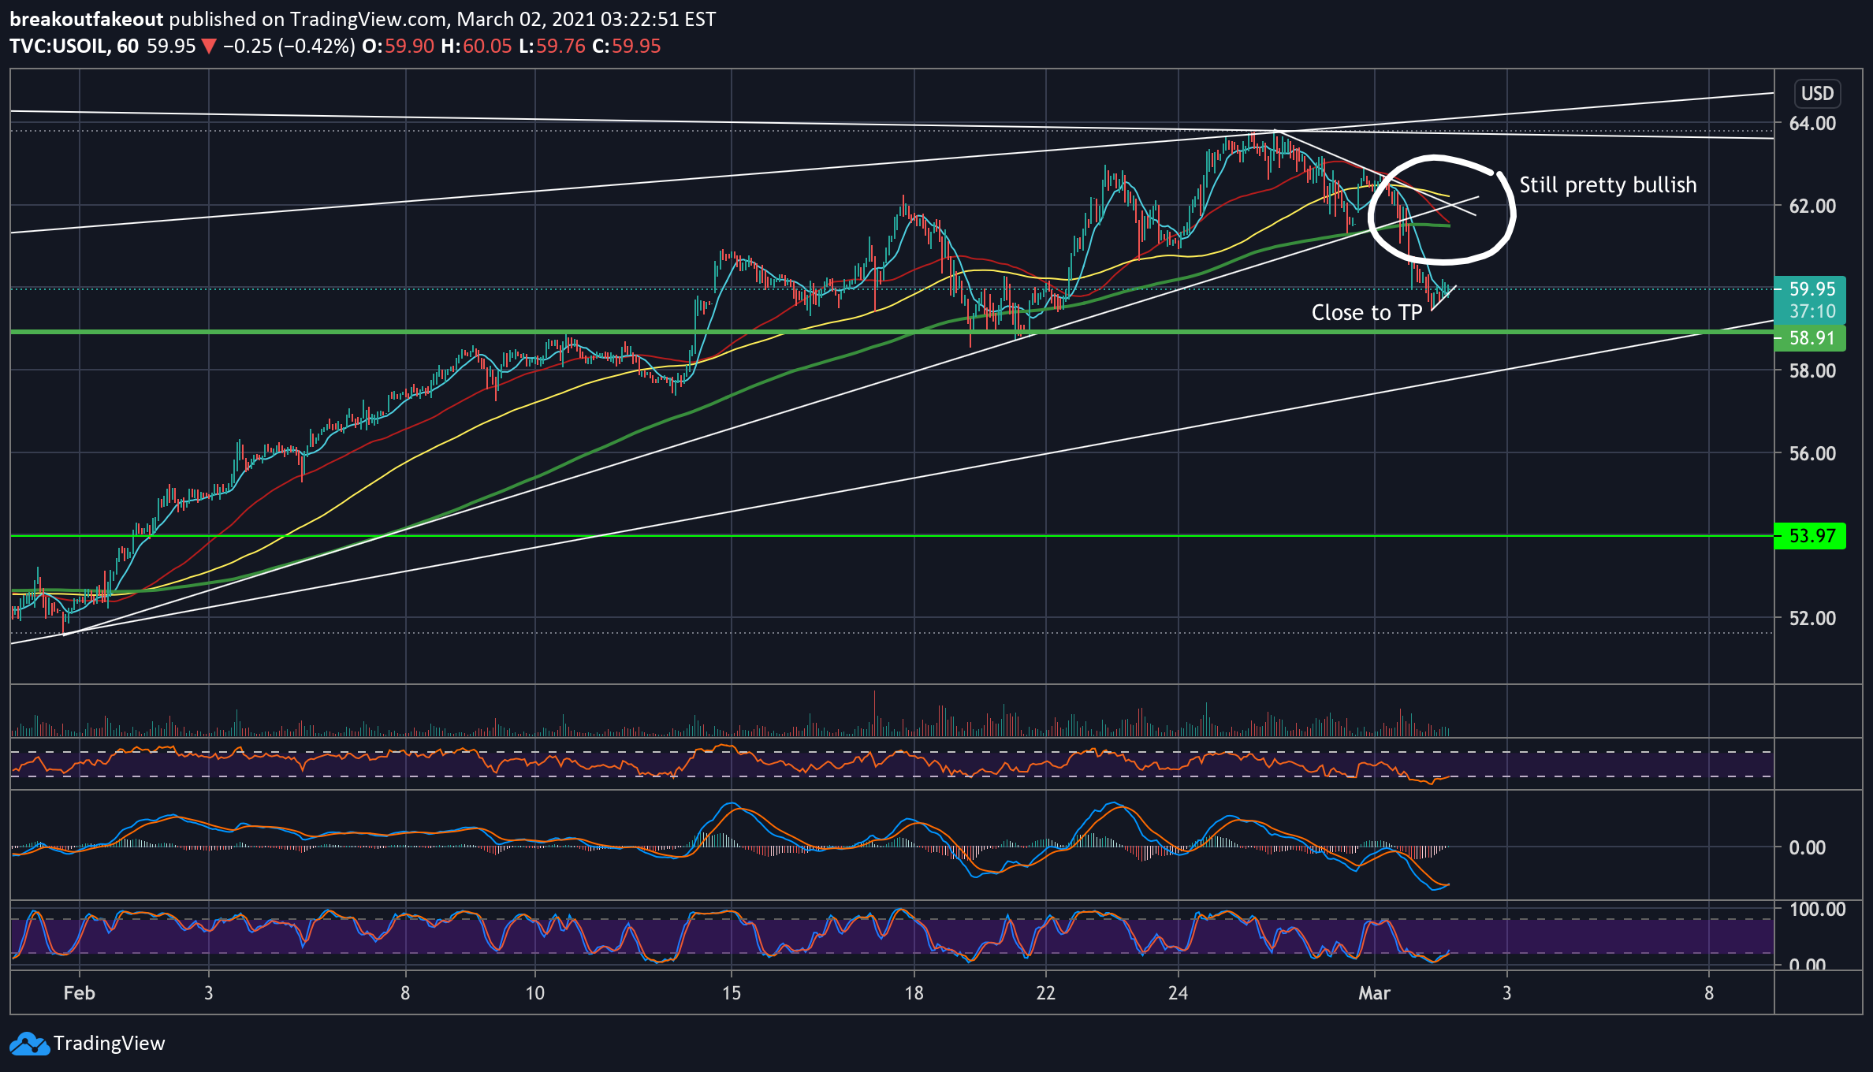Click the TradingView wordmark at the bottom
This screenshot has width=1873, height=1072.
click(110, 1044)
